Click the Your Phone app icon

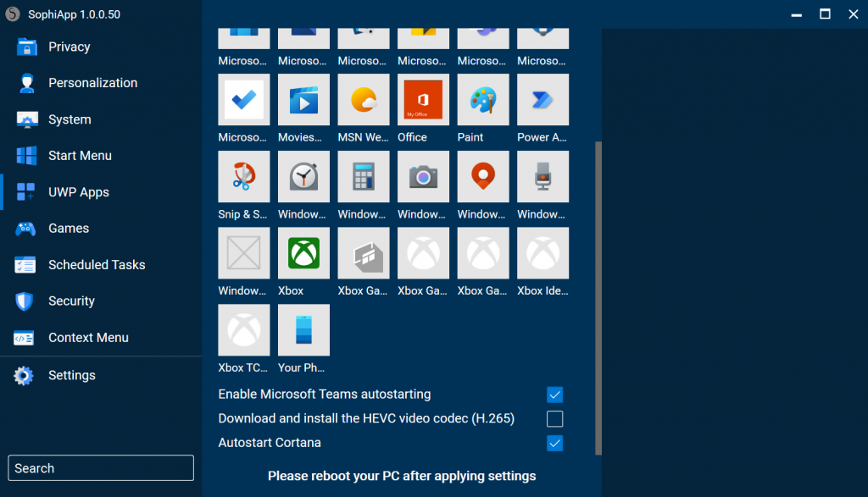(x=303, y=329)
